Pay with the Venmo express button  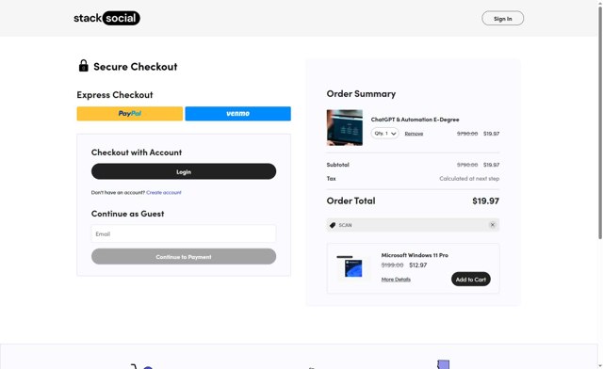[x=237, y=114]
